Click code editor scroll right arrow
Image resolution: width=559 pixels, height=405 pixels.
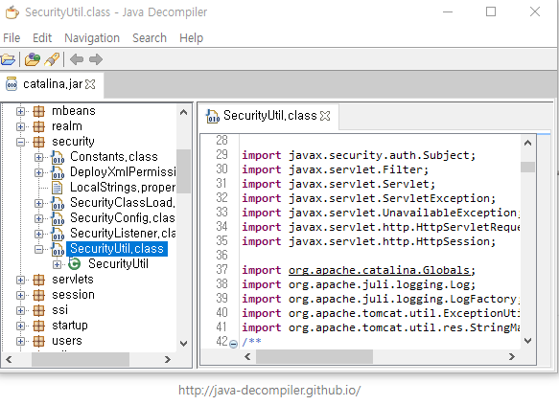pyautogui.click(x=512, y=356)
